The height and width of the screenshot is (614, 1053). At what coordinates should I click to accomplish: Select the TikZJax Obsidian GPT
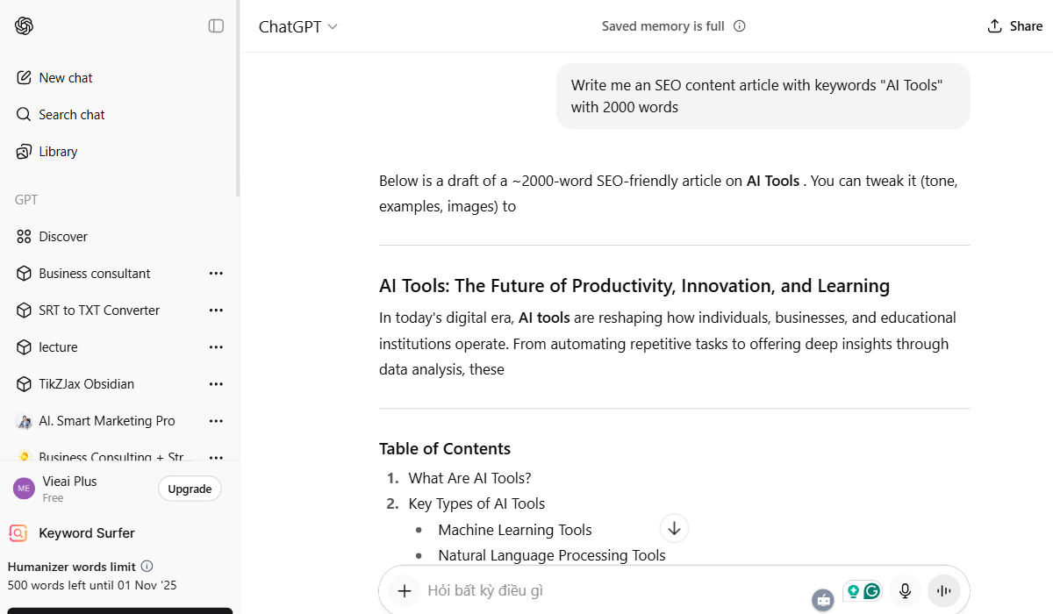pyautogui.click(x=86, y=384)
